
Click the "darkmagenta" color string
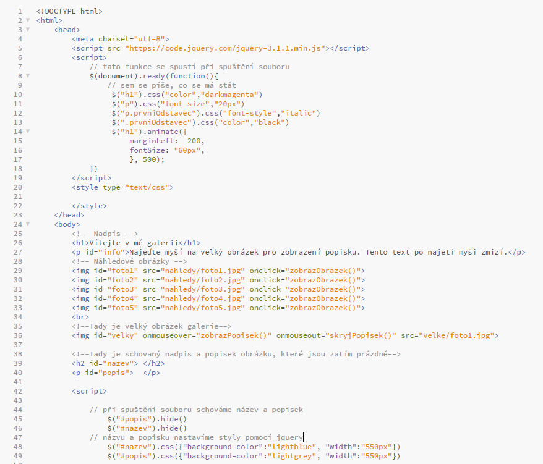coord(229,95)
